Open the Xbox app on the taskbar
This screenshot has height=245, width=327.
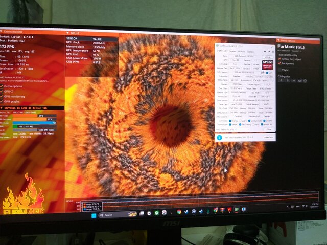[157, 213]
